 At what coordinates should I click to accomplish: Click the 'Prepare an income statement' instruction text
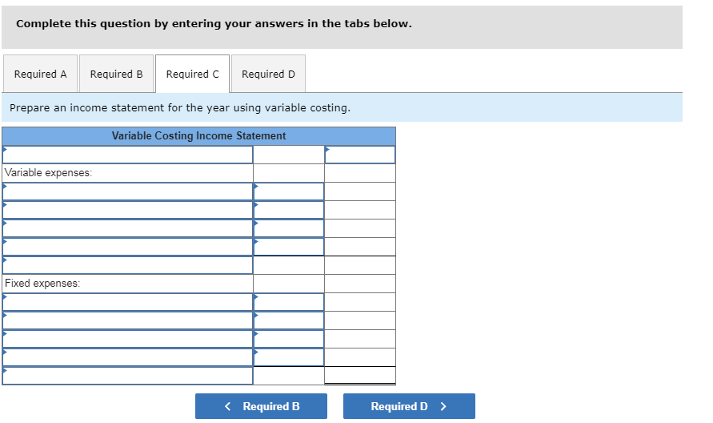[180, 108]
